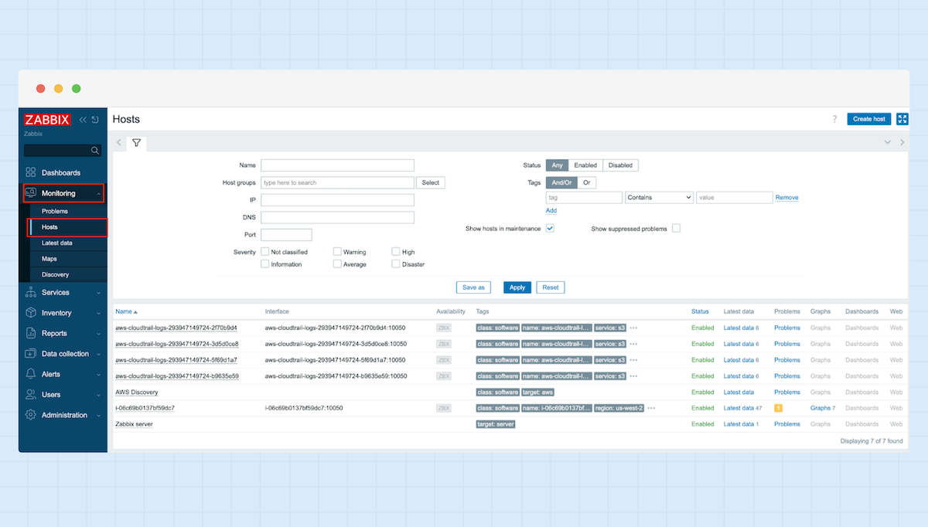928x527 pixels.
Task: Click the Create host button
Action: 868,119
